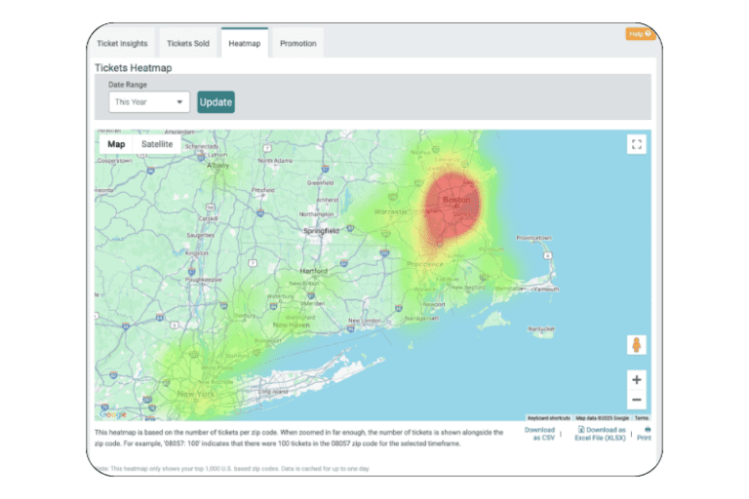Open the map Terms link
This screenshot has width=749, height=499.
tap(641, 417)
